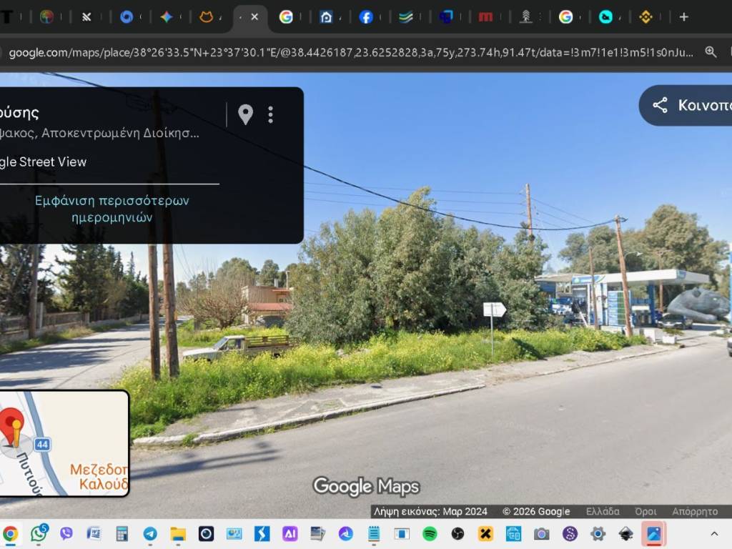Open Telegram from the taskbar

click(150, 533)
